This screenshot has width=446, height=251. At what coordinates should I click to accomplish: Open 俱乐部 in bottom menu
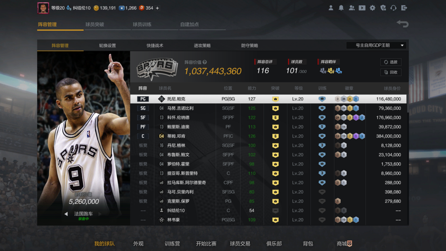pos(274,244)
